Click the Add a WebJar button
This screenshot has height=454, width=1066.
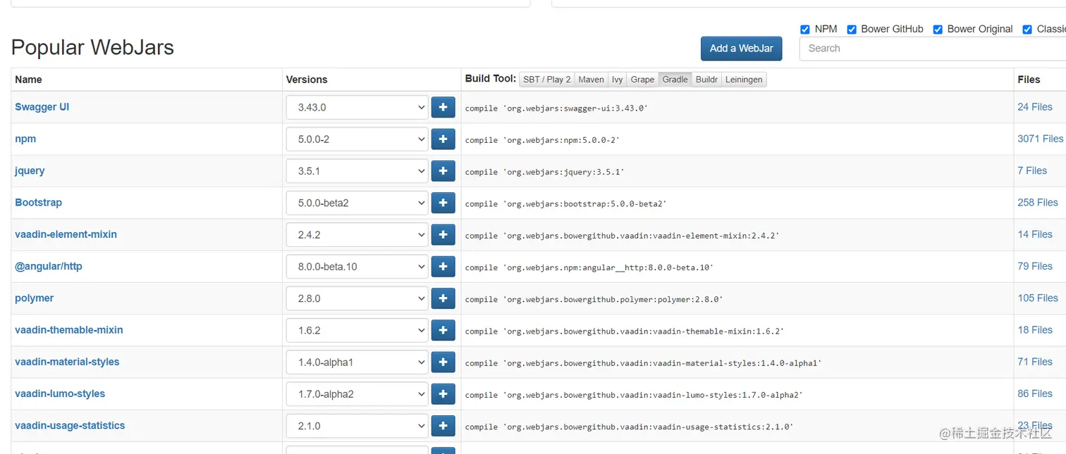741,49
